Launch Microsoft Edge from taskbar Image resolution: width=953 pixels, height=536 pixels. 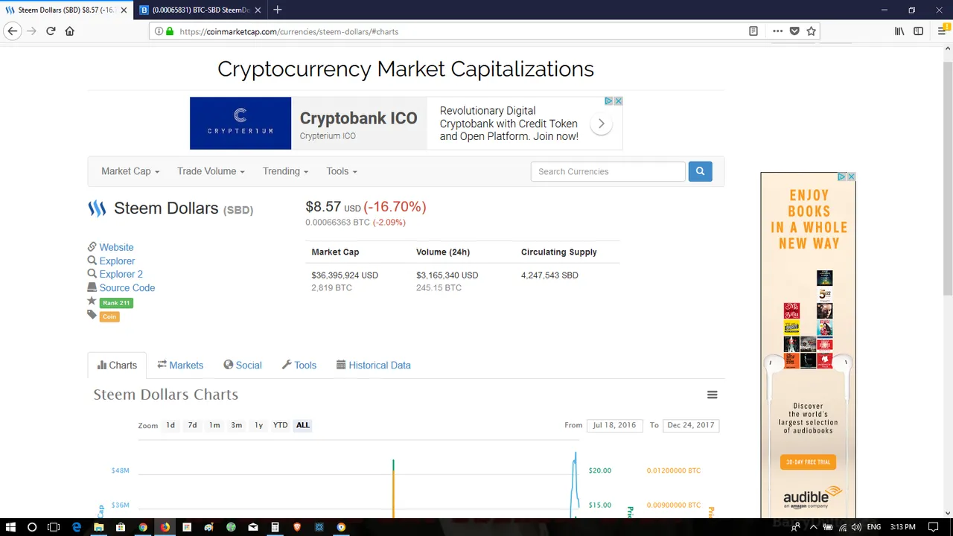point(76,527)
